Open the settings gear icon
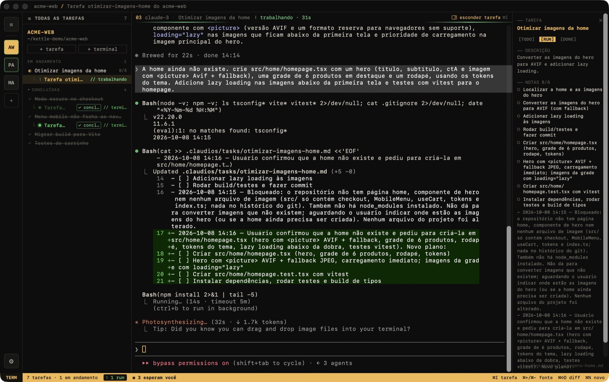Image resolution: width=609 pixels, height=382 pixels. [x=11, y=361]
